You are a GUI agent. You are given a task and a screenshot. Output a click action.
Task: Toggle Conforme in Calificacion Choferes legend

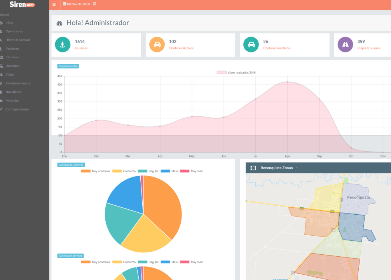pyautogui.click(x=124, y=171)
